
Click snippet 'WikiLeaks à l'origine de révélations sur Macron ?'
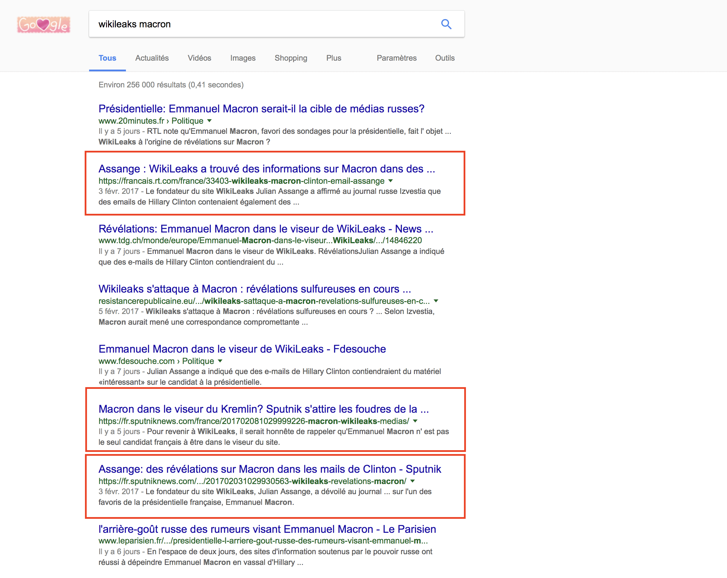(184, 142)
